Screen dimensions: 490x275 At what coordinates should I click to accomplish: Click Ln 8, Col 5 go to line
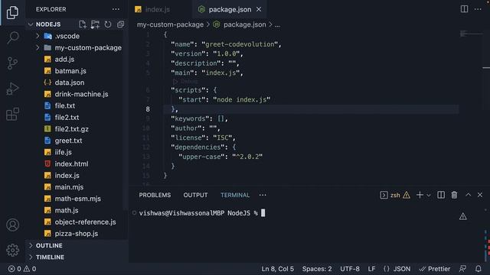(277, 269)
